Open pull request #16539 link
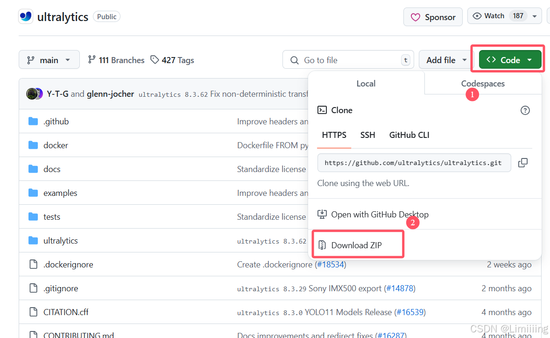This screenshot has width=550, height=338. tap(410, 312)
